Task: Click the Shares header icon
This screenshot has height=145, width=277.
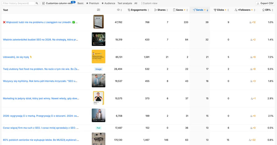Action: pos(156,10)
